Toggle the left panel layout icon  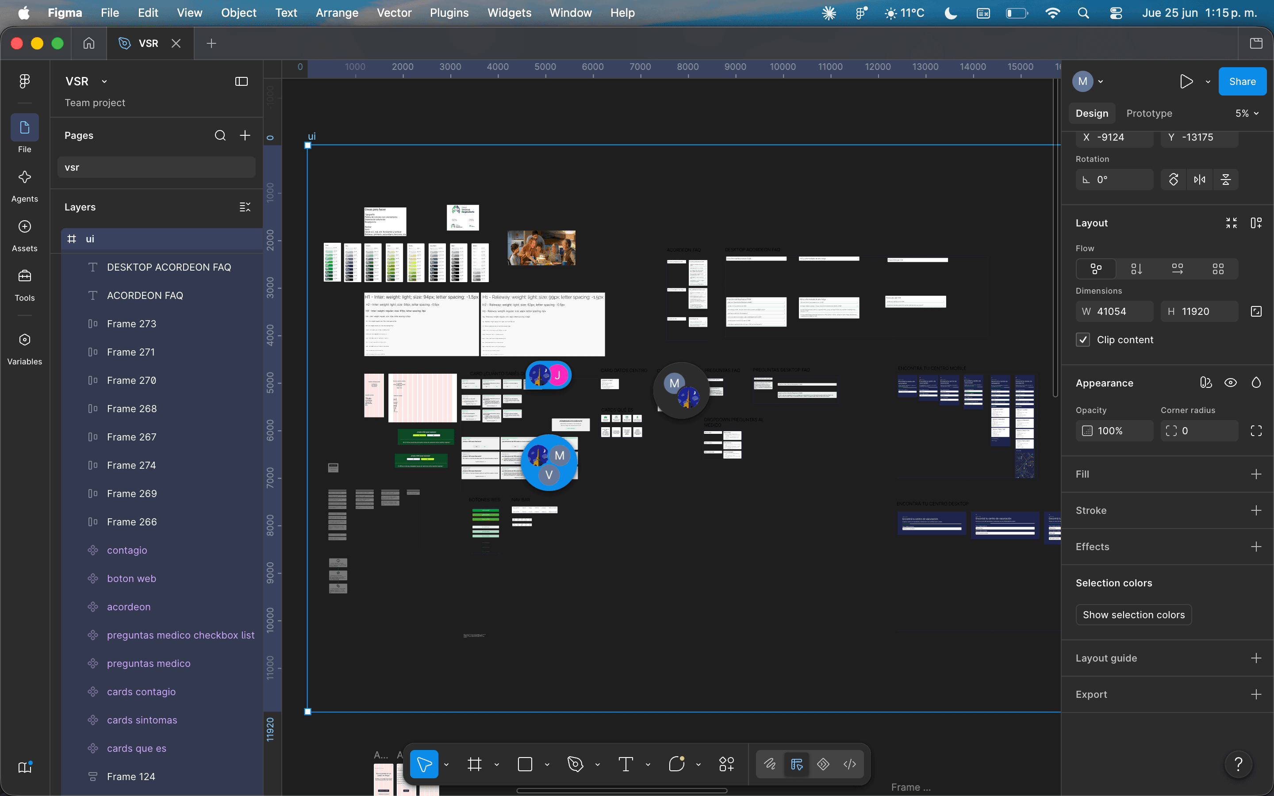click(x=241, y=81)
